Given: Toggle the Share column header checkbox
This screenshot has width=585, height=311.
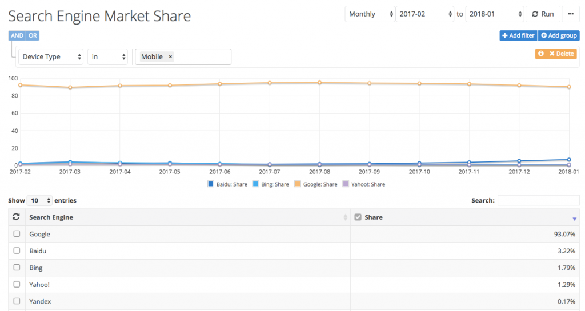Looking at the screenshot, I should (358, 217).
